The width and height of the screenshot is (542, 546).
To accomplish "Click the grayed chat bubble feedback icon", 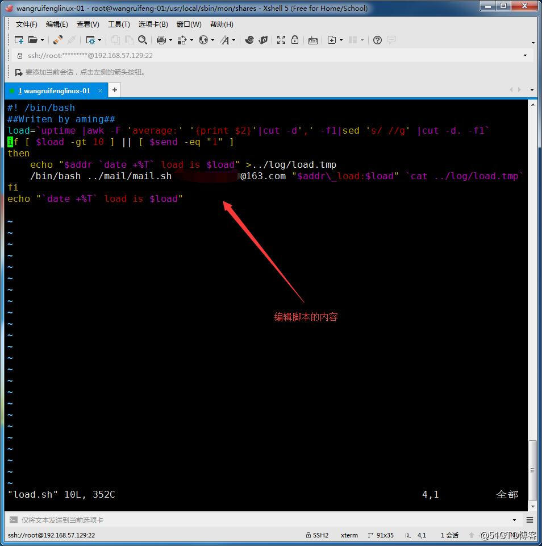I will (x=391, y=40).
